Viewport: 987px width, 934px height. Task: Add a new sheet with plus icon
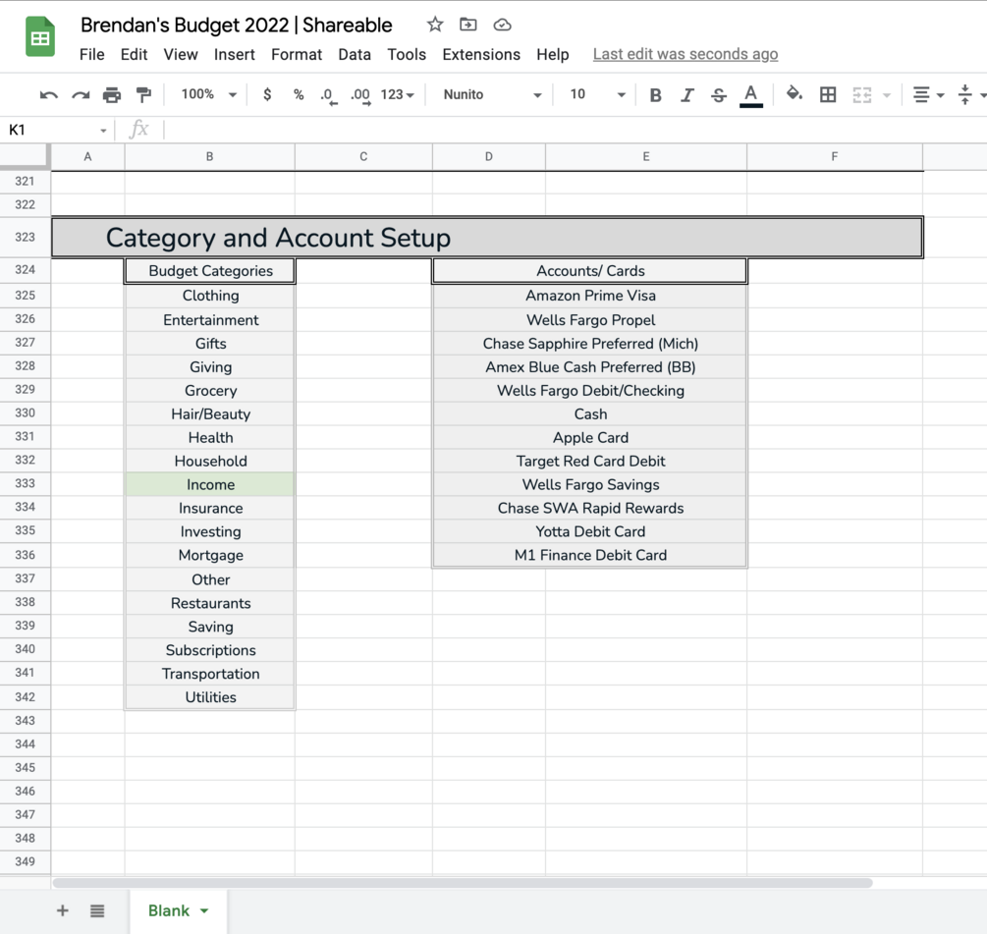pyautogui.click(x=62, y=910)
